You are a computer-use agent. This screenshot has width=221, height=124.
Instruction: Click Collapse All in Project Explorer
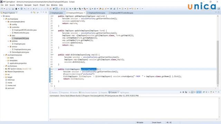pyautogui.click(x=31, y=13)
